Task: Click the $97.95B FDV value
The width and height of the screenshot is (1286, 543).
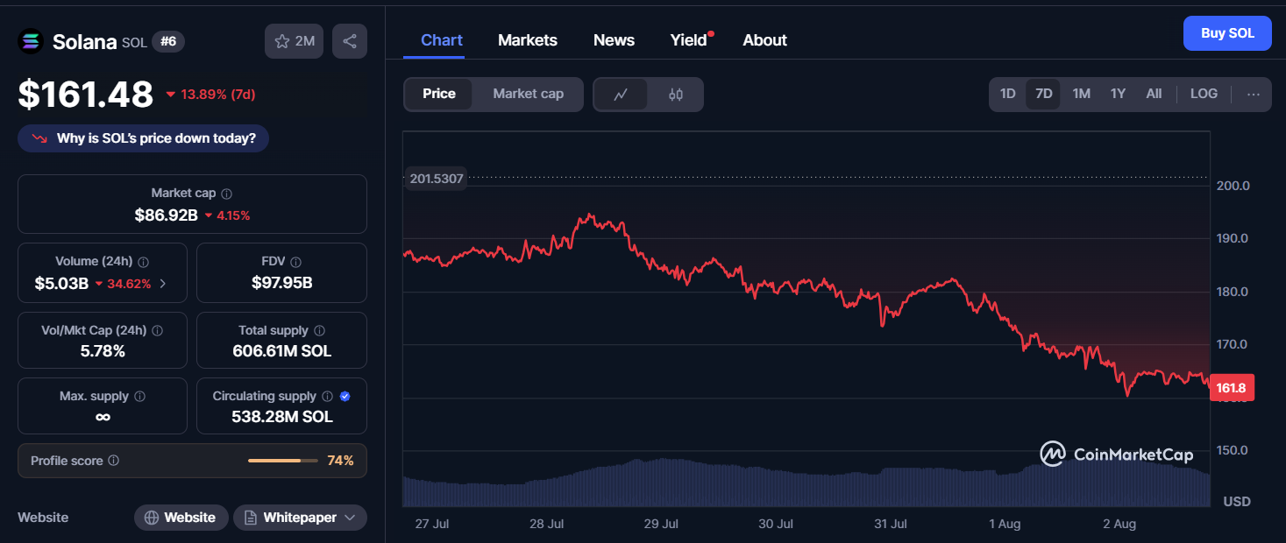Action: point(282,283)
